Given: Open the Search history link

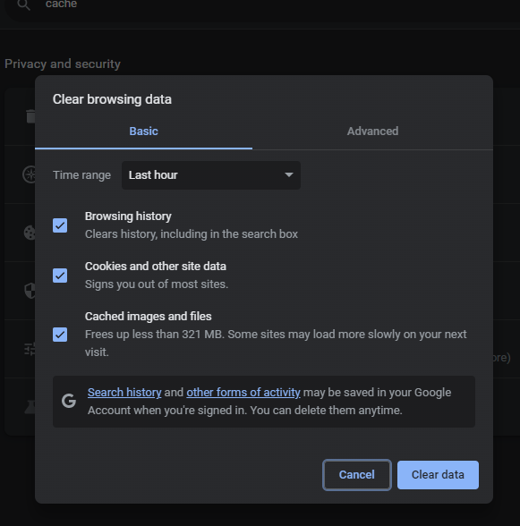Looking at the screenshot, I should point(124,392).
